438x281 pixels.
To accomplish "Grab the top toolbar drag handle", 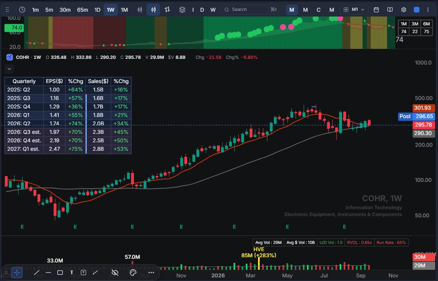I will click(x=7, y=10).
